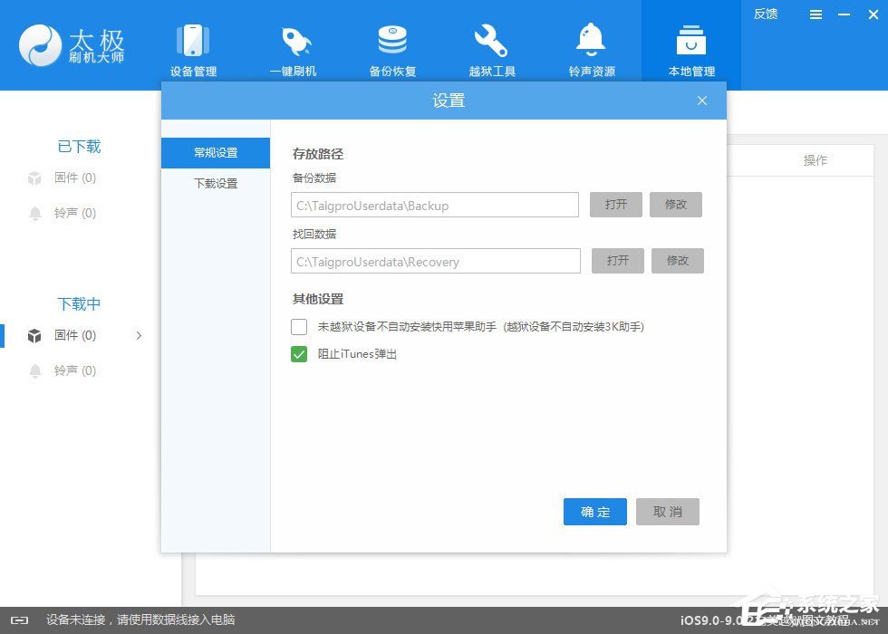The width and height of the screenshot is (888, 634).
Task: Open the 反馈 feedback link
Action: click(766, 14)
